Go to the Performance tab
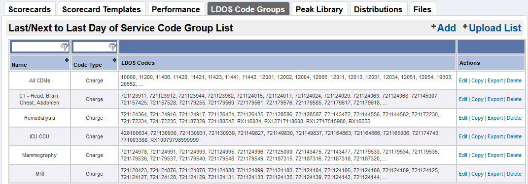This screenshot has width=528, height=184. point(176,9)
